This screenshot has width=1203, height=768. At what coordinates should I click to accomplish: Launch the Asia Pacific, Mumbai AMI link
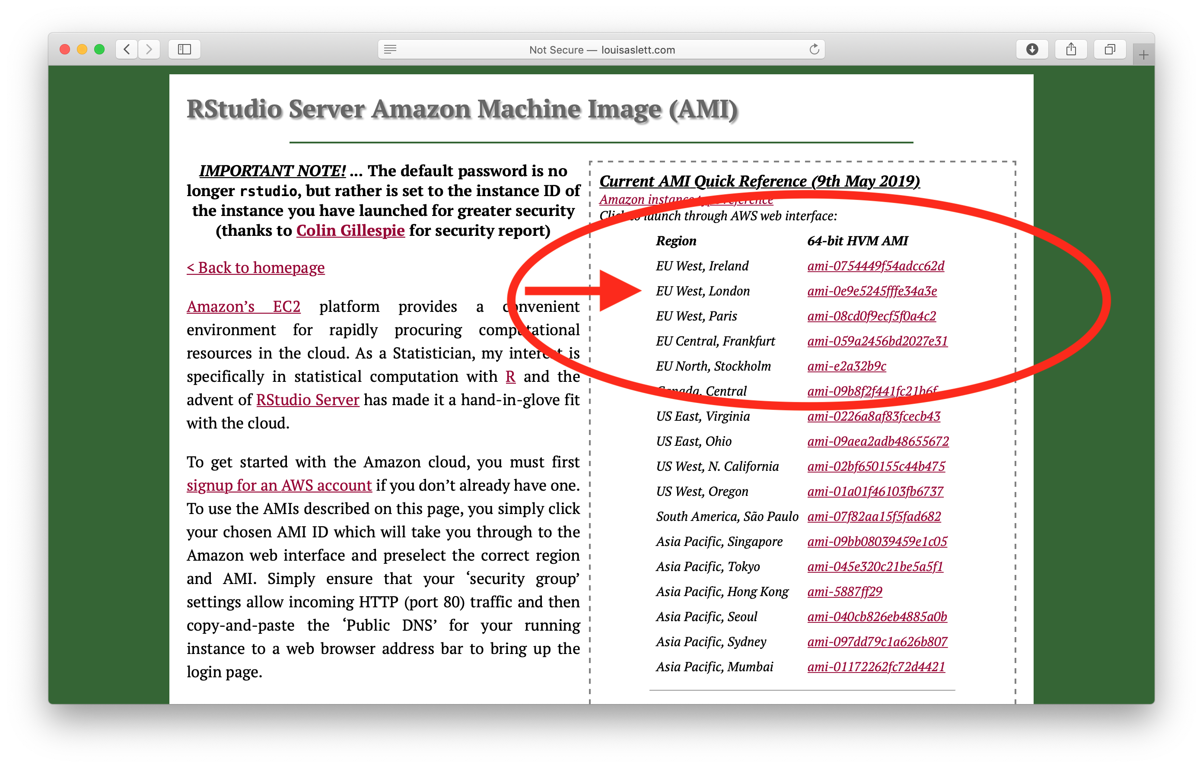876,666
